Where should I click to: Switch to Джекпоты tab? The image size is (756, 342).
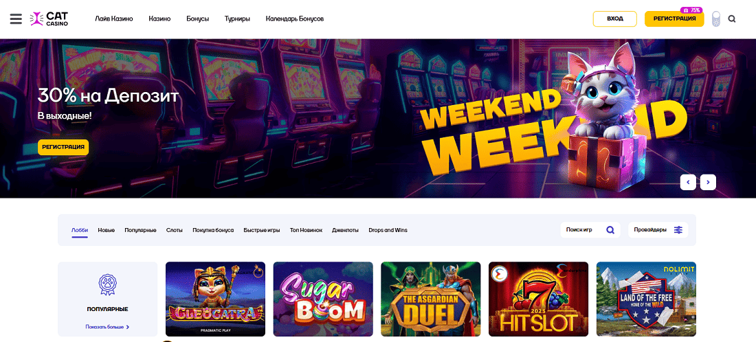point(345,230)
